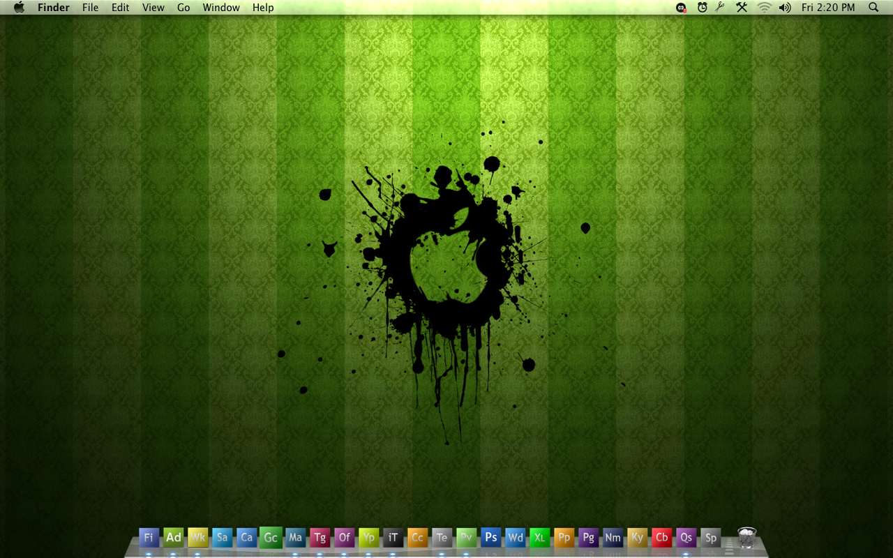The image size is (893, 558).
Task: Open the Ca icon in the Dock
Action: pos(246,538)
